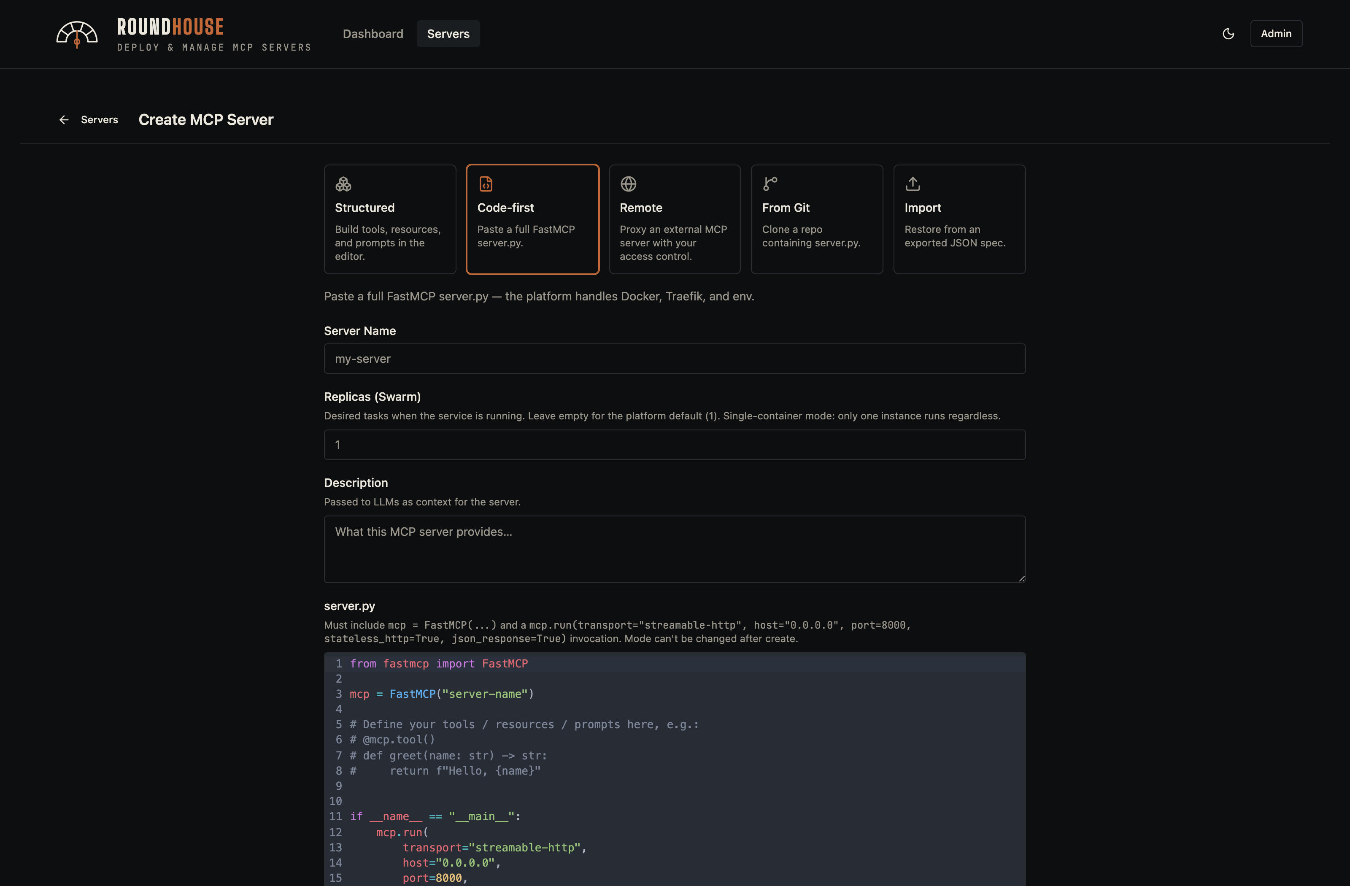Image resolution: width=1350 pixels, height=886 pixels.
Task: Click the back arrow beside Servers
Action: [x=64, y=120]
